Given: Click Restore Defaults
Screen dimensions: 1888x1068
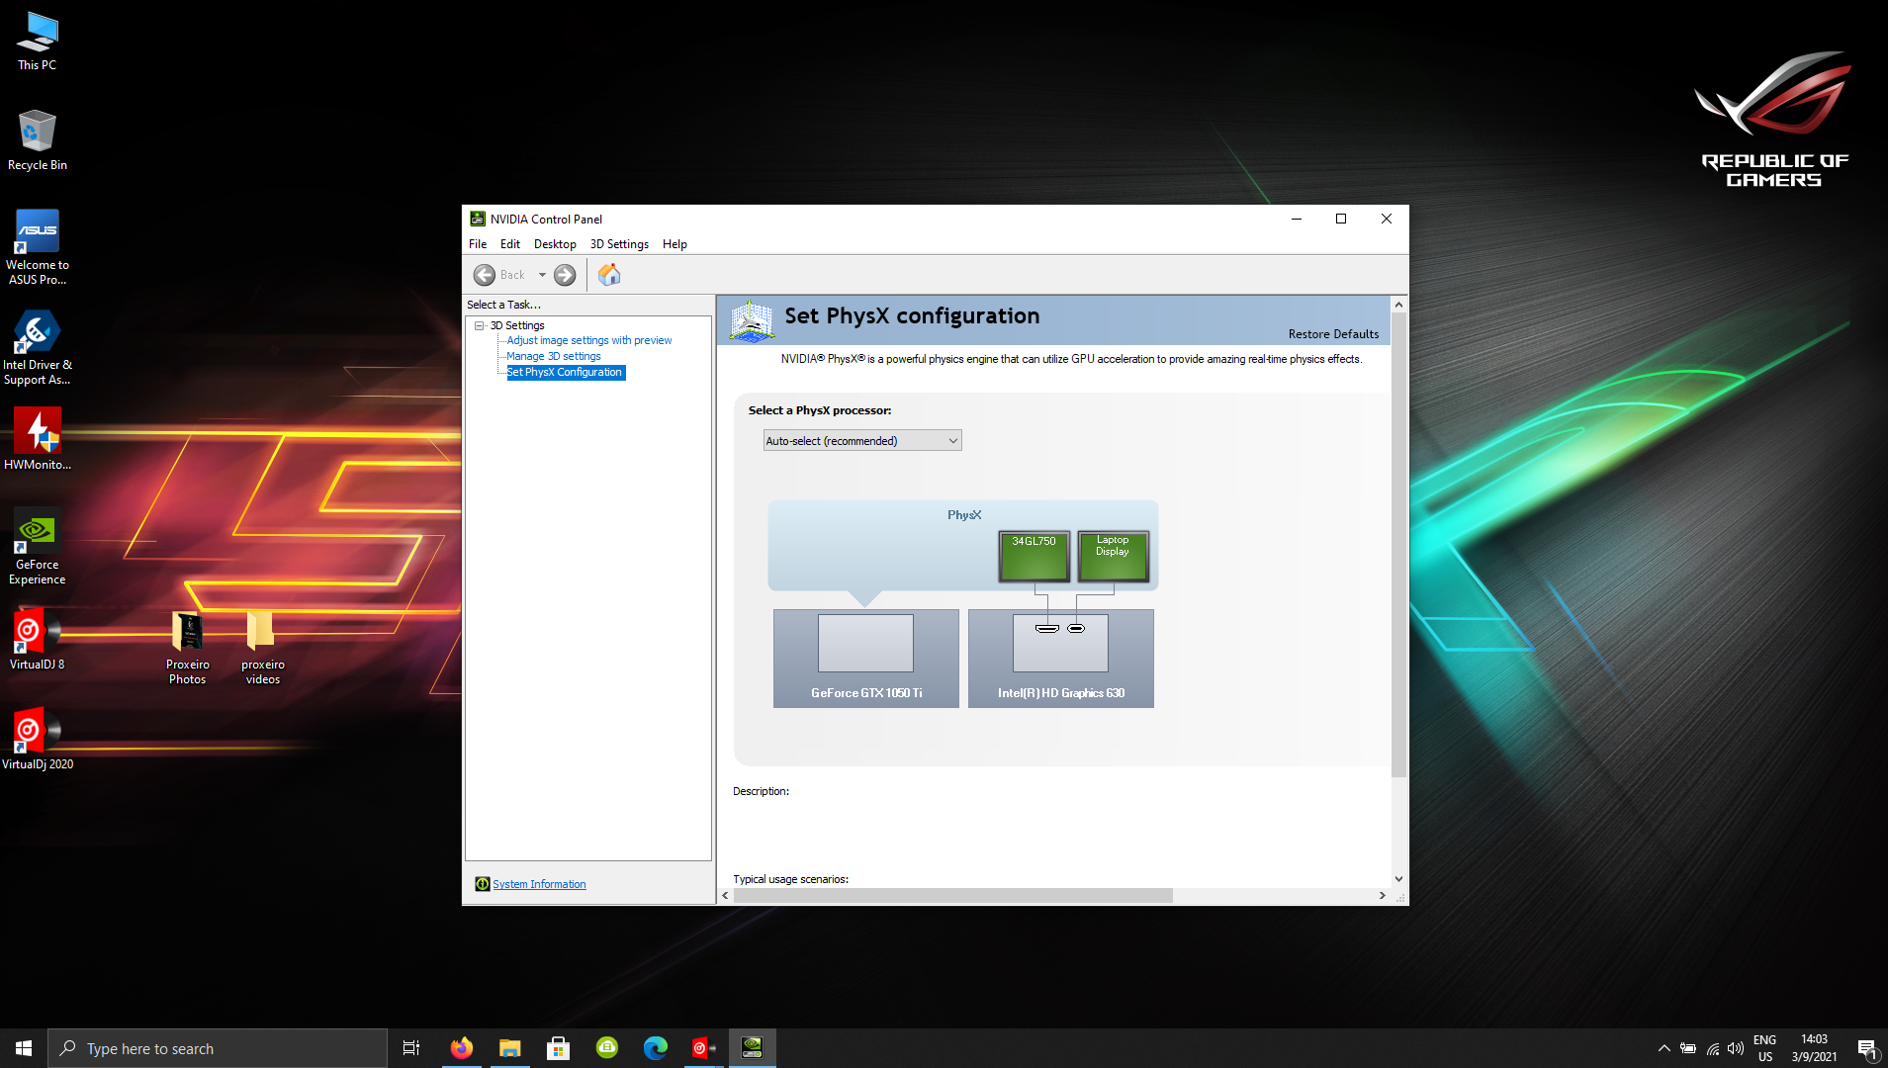Looking at the screenshot, I should [x=1333, y=334].
